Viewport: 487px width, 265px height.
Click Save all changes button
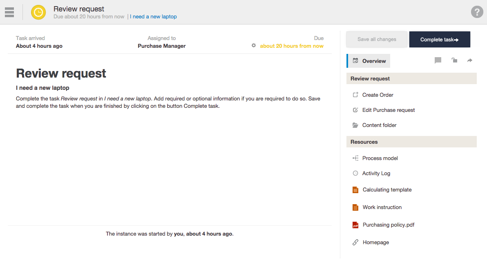377,40
